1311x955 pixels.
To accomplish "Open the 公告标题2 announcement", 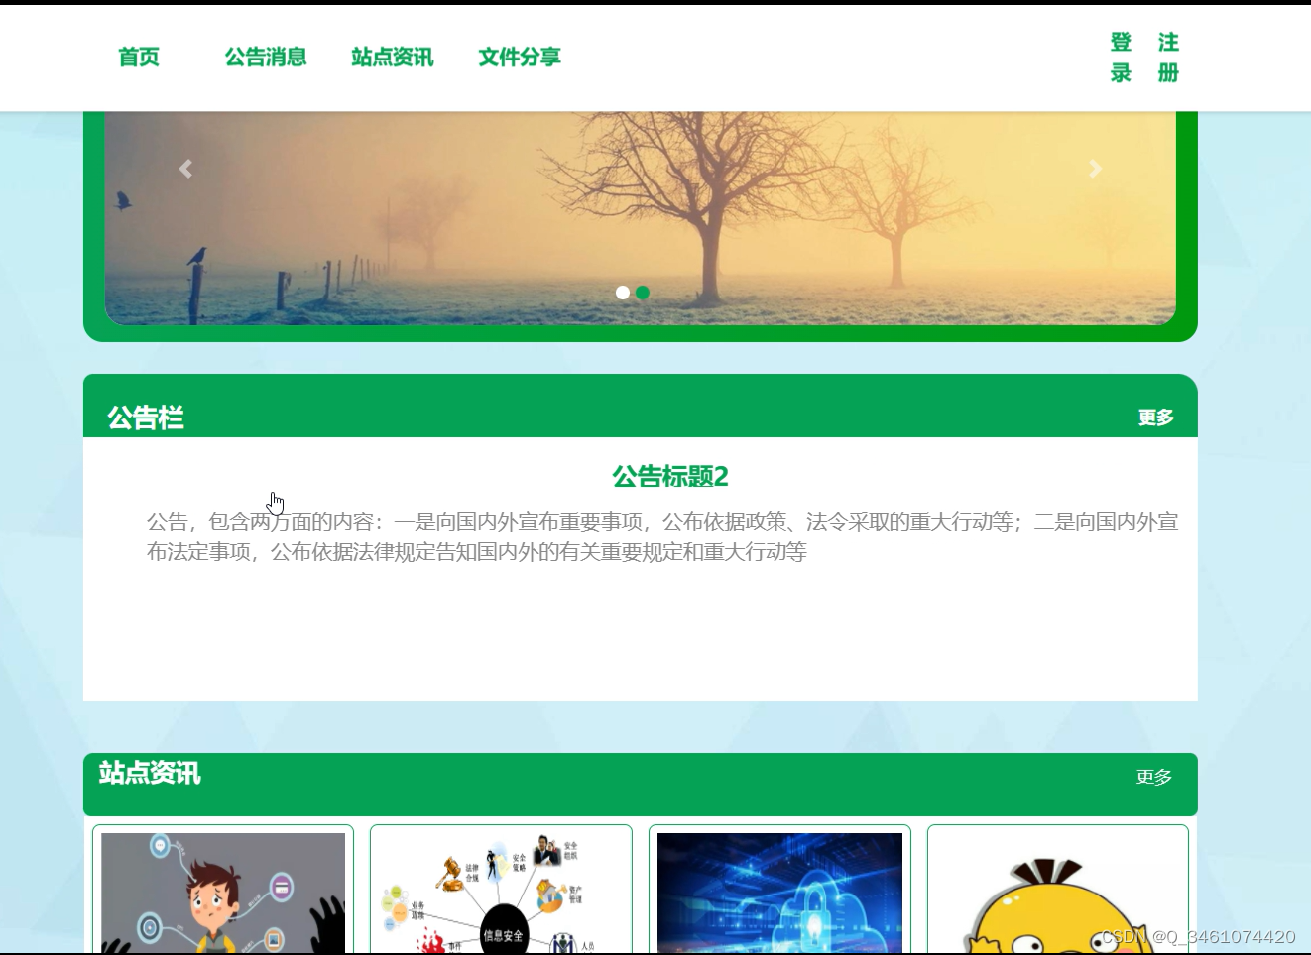I will click(670, 477).
